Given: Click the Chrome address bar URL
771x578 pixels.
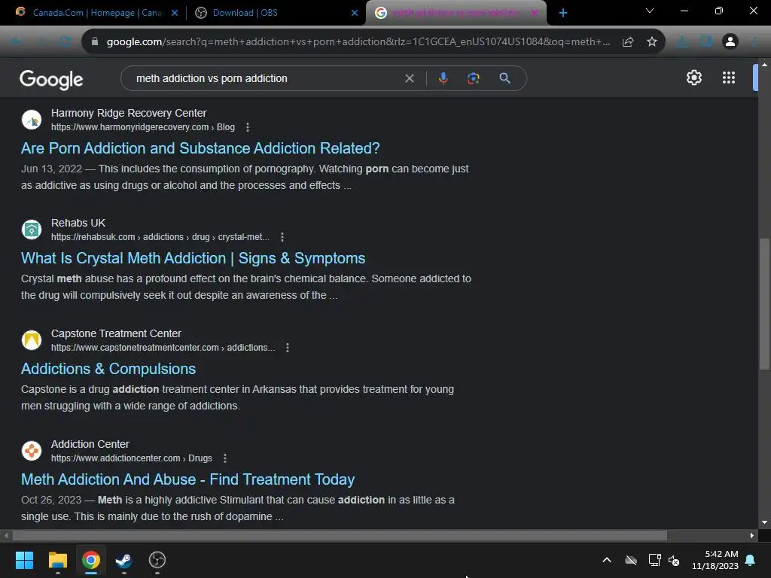Looking at the screenshot, I should click(358, 42).
